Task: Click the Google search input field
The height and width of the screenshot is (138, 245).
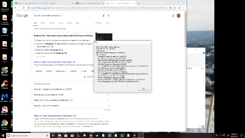Action: (65, 16)
